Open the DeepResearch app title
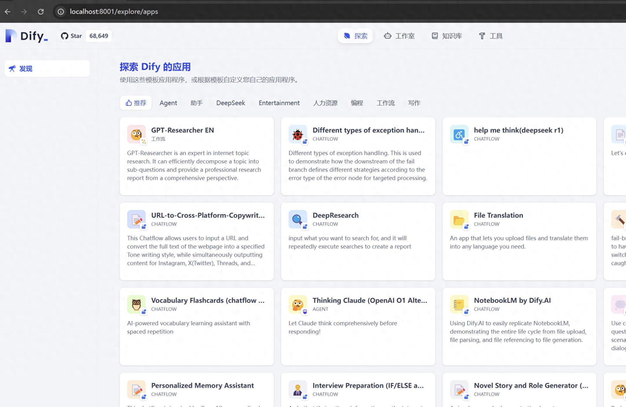The width and height of the screenshot is (626, 407). [x=336, y=215]
